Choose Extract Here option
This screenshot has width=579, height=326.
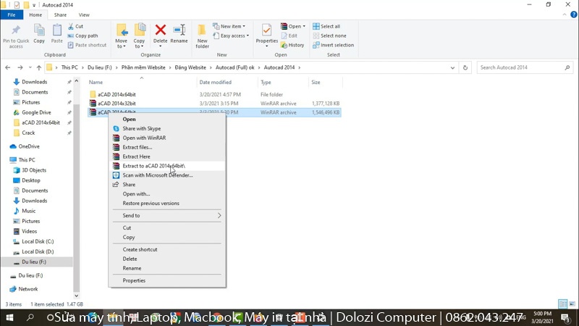pos(136,156)
